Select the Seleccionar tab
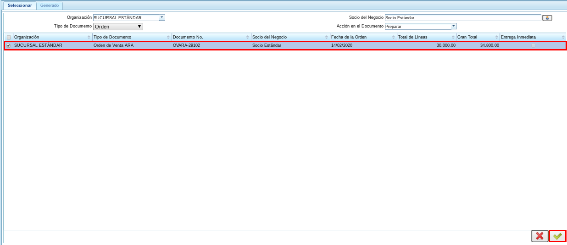This screenshot has width=567, height=245. (20, 6)
